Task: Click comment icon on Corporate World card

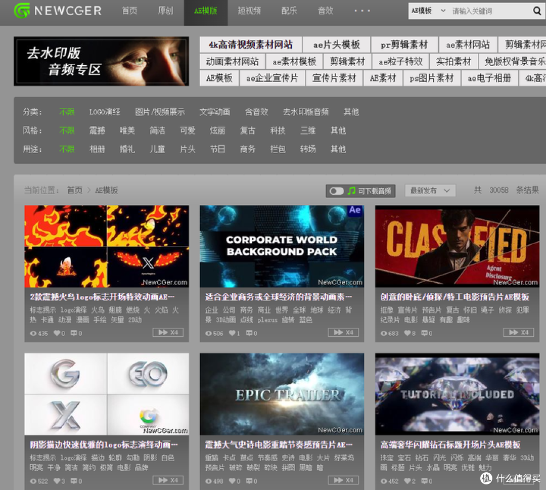Action: 249,333
